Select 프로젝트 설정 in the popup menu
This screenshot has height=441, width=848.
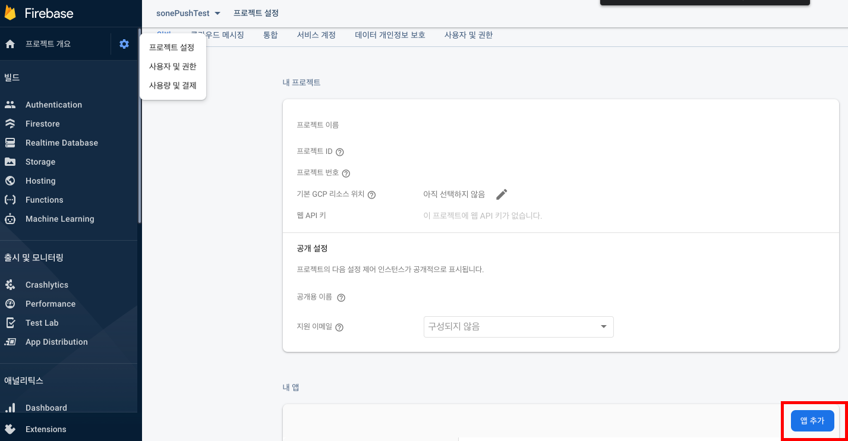tap(172, 48)
